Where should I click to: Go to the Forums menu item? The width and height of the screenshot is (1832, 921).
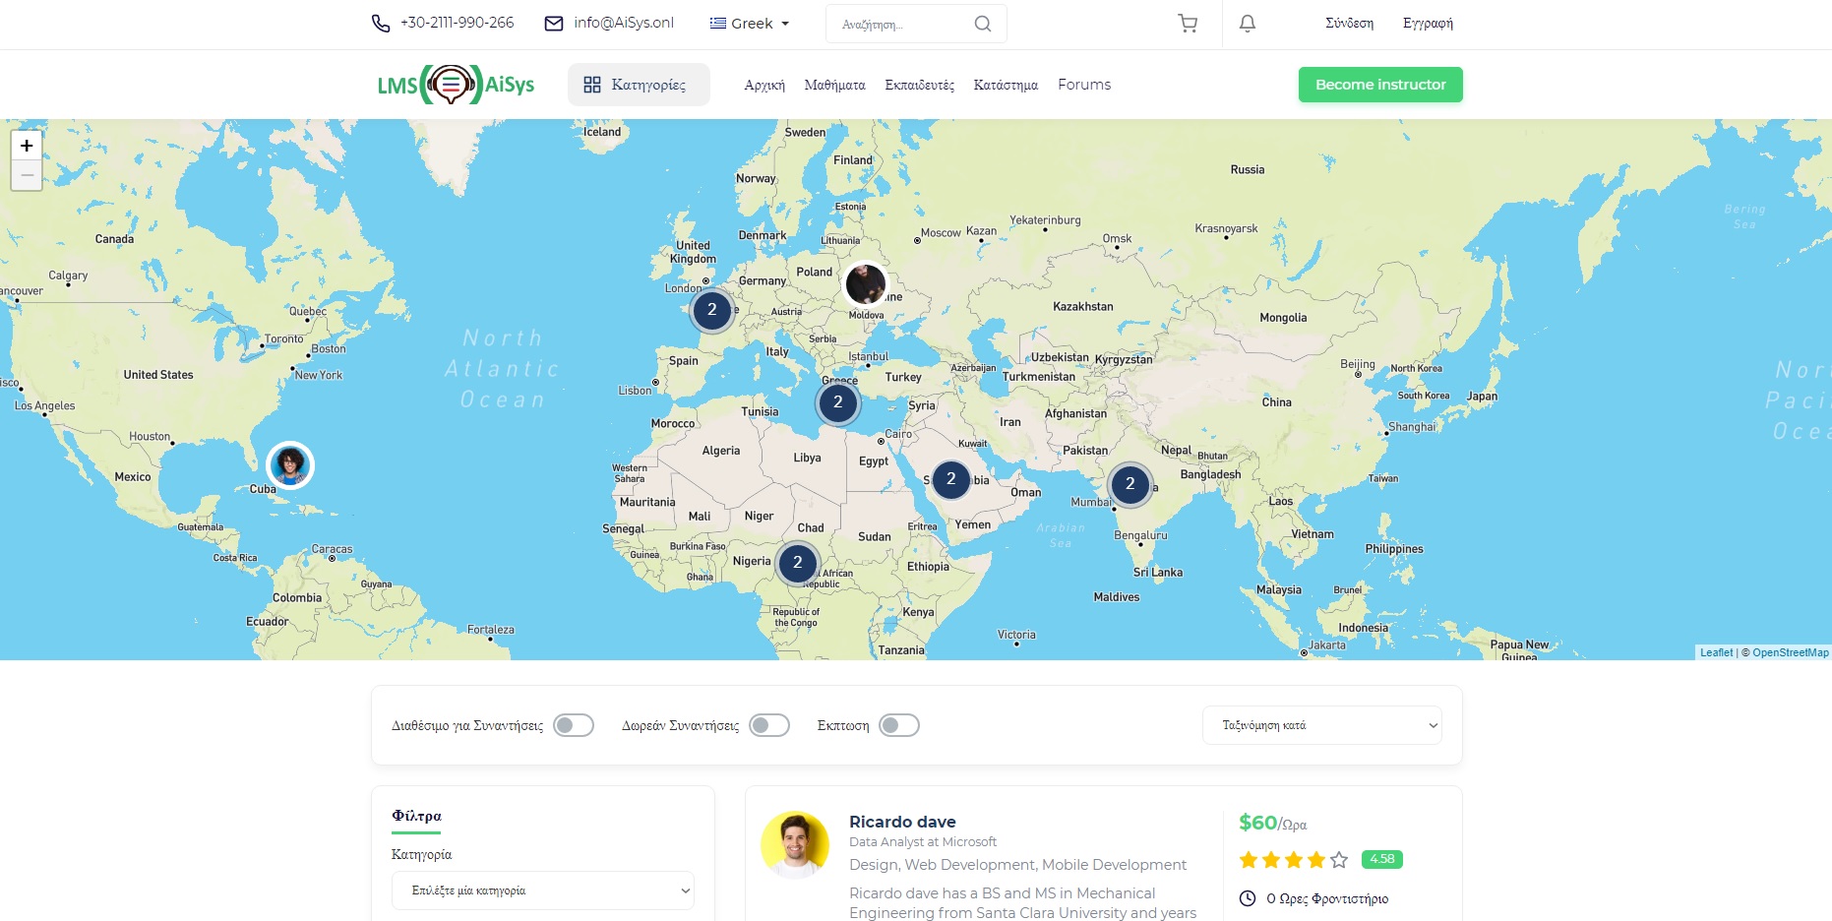[1083, 85]
